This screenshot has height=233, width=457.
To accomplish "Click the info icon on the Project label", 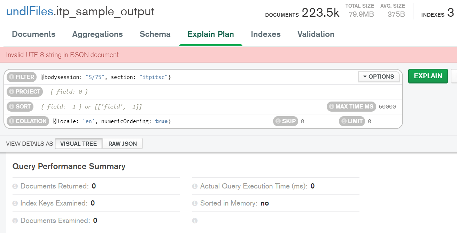I will tap(11, 92).
